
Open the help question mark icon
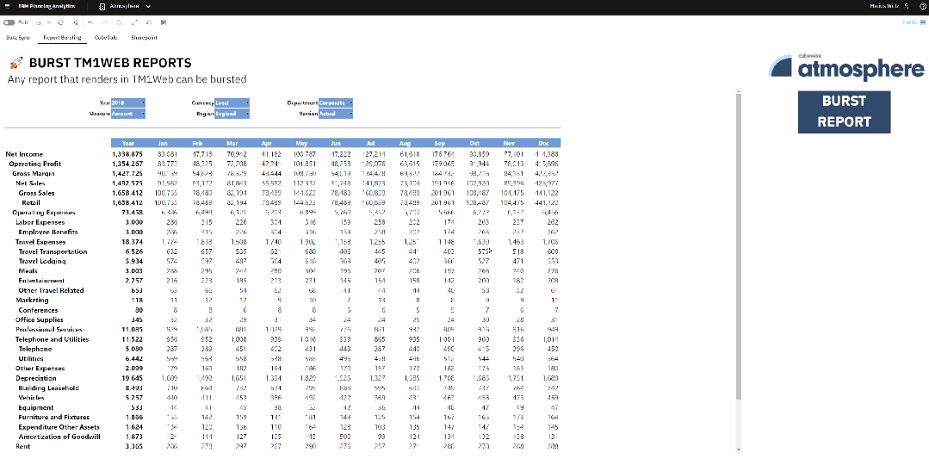(x=922, y=6)
